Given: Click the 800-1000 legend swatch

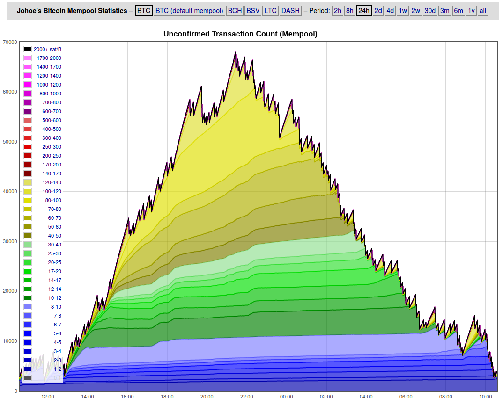Looking at the screenshot, I should click(x=28, y=94).
